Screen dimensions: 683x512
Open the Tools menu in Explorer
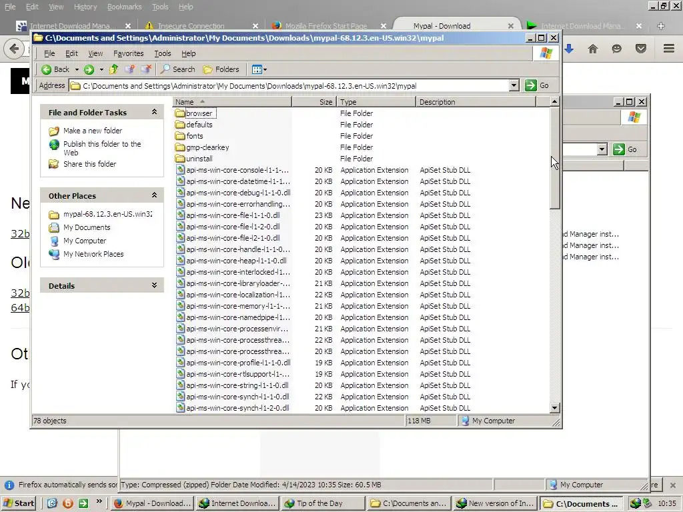(x=163, y=53)
